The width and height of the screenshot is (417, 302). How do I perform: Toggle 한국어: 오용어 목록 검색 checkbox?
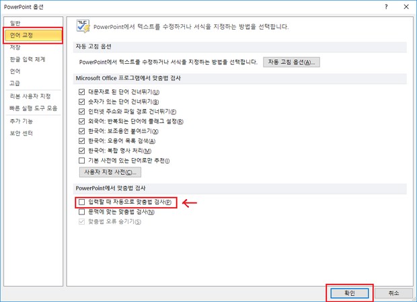81,141
